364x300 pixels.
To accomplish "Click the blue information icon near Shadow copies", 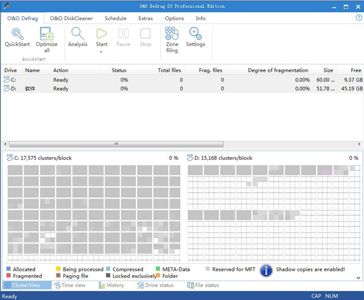I will (x=266, y=270).
